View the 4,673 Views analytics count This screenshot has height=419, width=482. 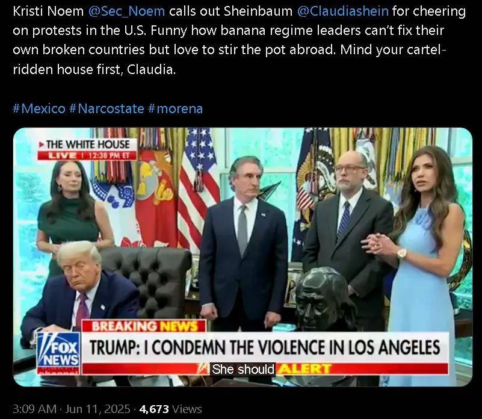click(x=171, y=409)
